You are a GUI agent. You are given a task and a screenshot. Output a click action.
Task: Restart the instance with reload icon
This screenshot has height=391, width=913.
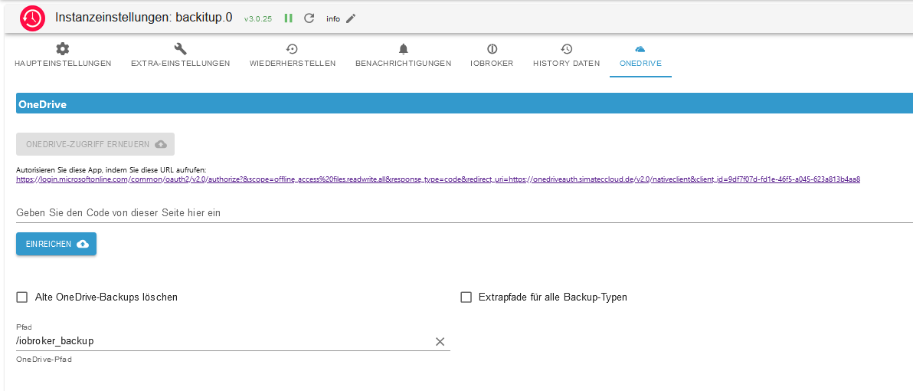coord(309,18)
